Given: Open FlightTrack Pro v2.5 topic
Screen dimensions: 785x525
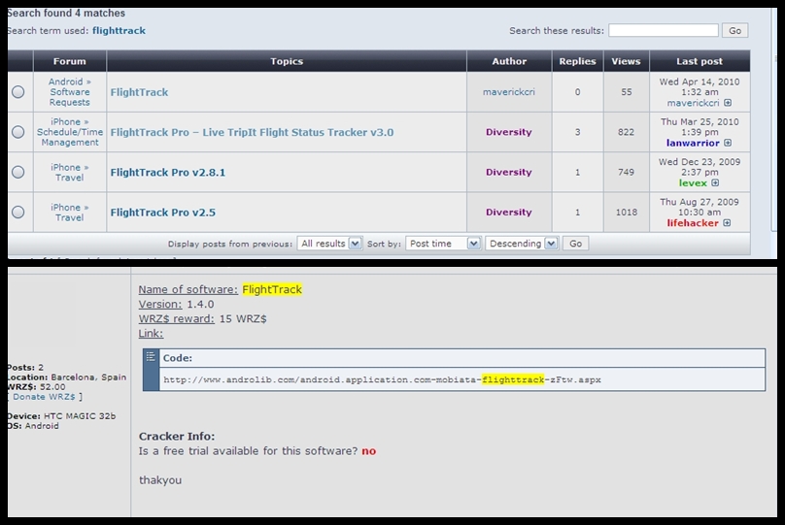Looking at the screenshot, I should pyautogui.click(x=162, y=212).
